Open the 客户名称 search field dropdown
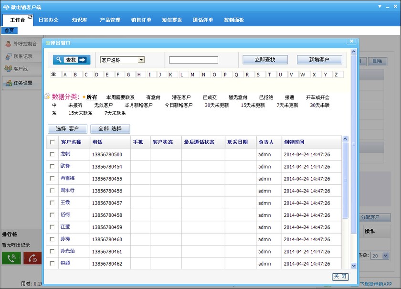The image size is (401, 289). click(141, 60)
